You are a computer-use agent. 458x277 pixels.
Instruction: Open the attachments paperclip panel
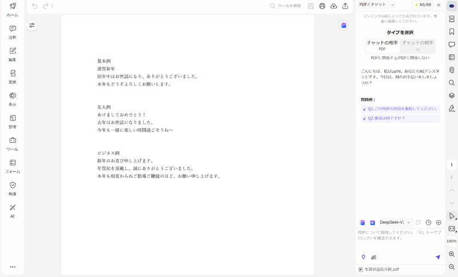click(452, 70)
